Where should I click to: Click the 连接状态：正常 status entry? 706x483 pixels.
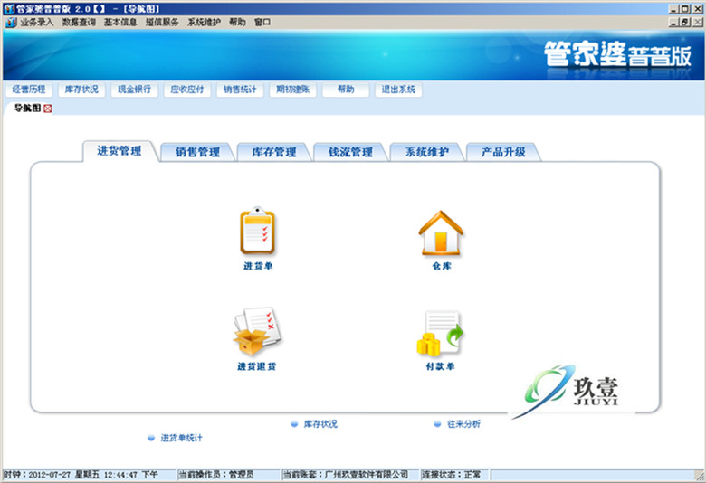pyautogui.click(x=454, y=475)
